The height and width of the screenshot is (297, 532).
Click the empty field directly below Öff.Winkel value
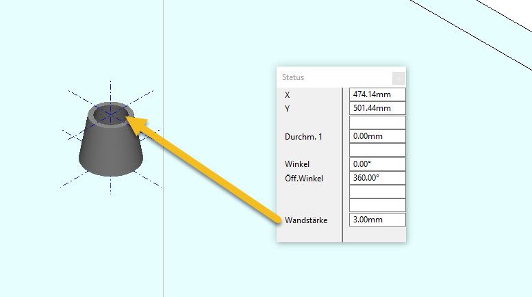[377, 192]
